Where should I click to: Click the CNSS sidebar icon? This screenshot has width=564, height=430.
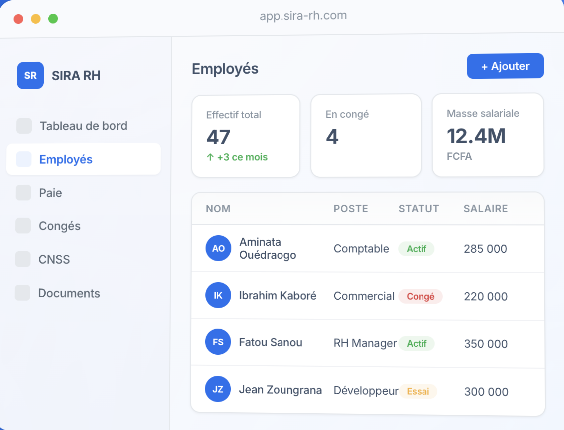pos(23,259)
